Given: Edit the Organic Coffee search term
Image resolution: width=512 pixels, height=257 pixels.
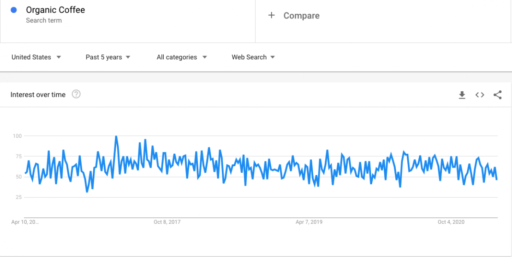Looking at the screenshot, I should pos(55,10).
